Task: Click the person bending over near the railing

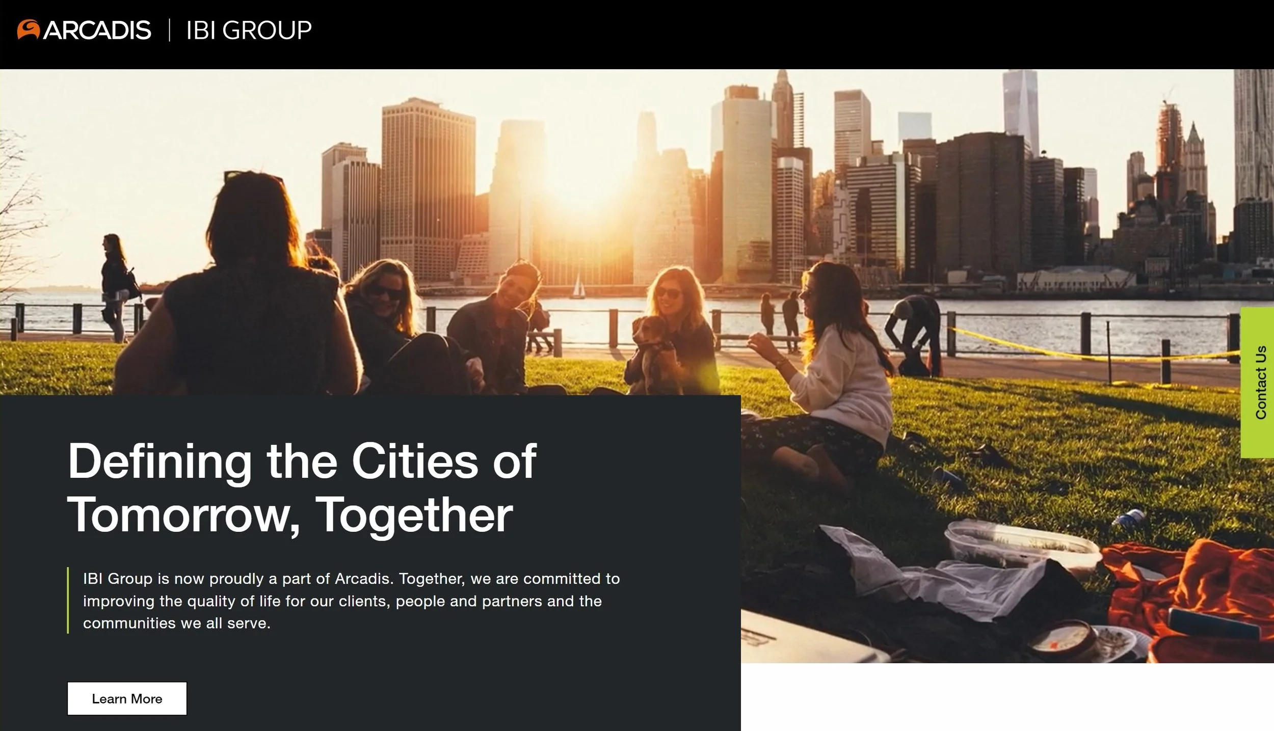Action: click(x=915, y=334)
